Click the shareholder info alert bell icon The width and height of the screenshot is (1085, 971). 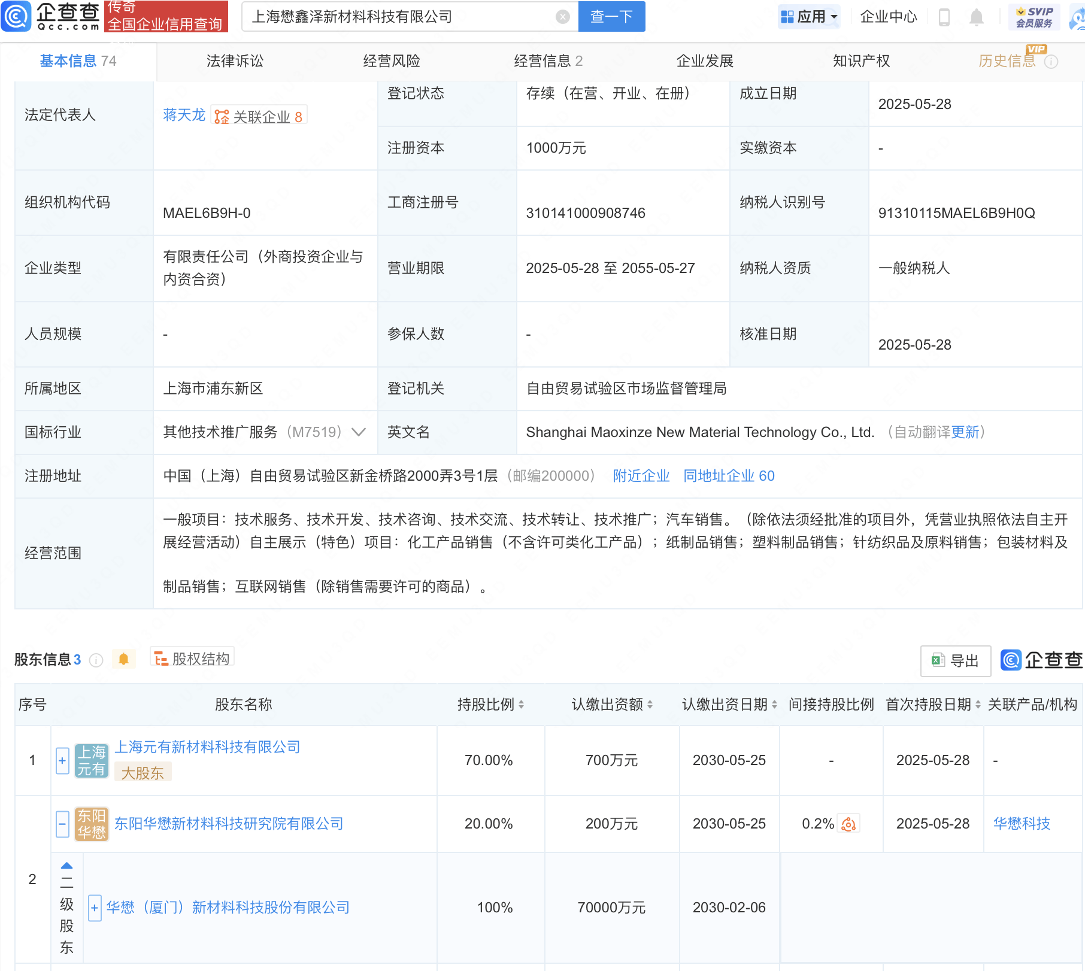point(123,659)
